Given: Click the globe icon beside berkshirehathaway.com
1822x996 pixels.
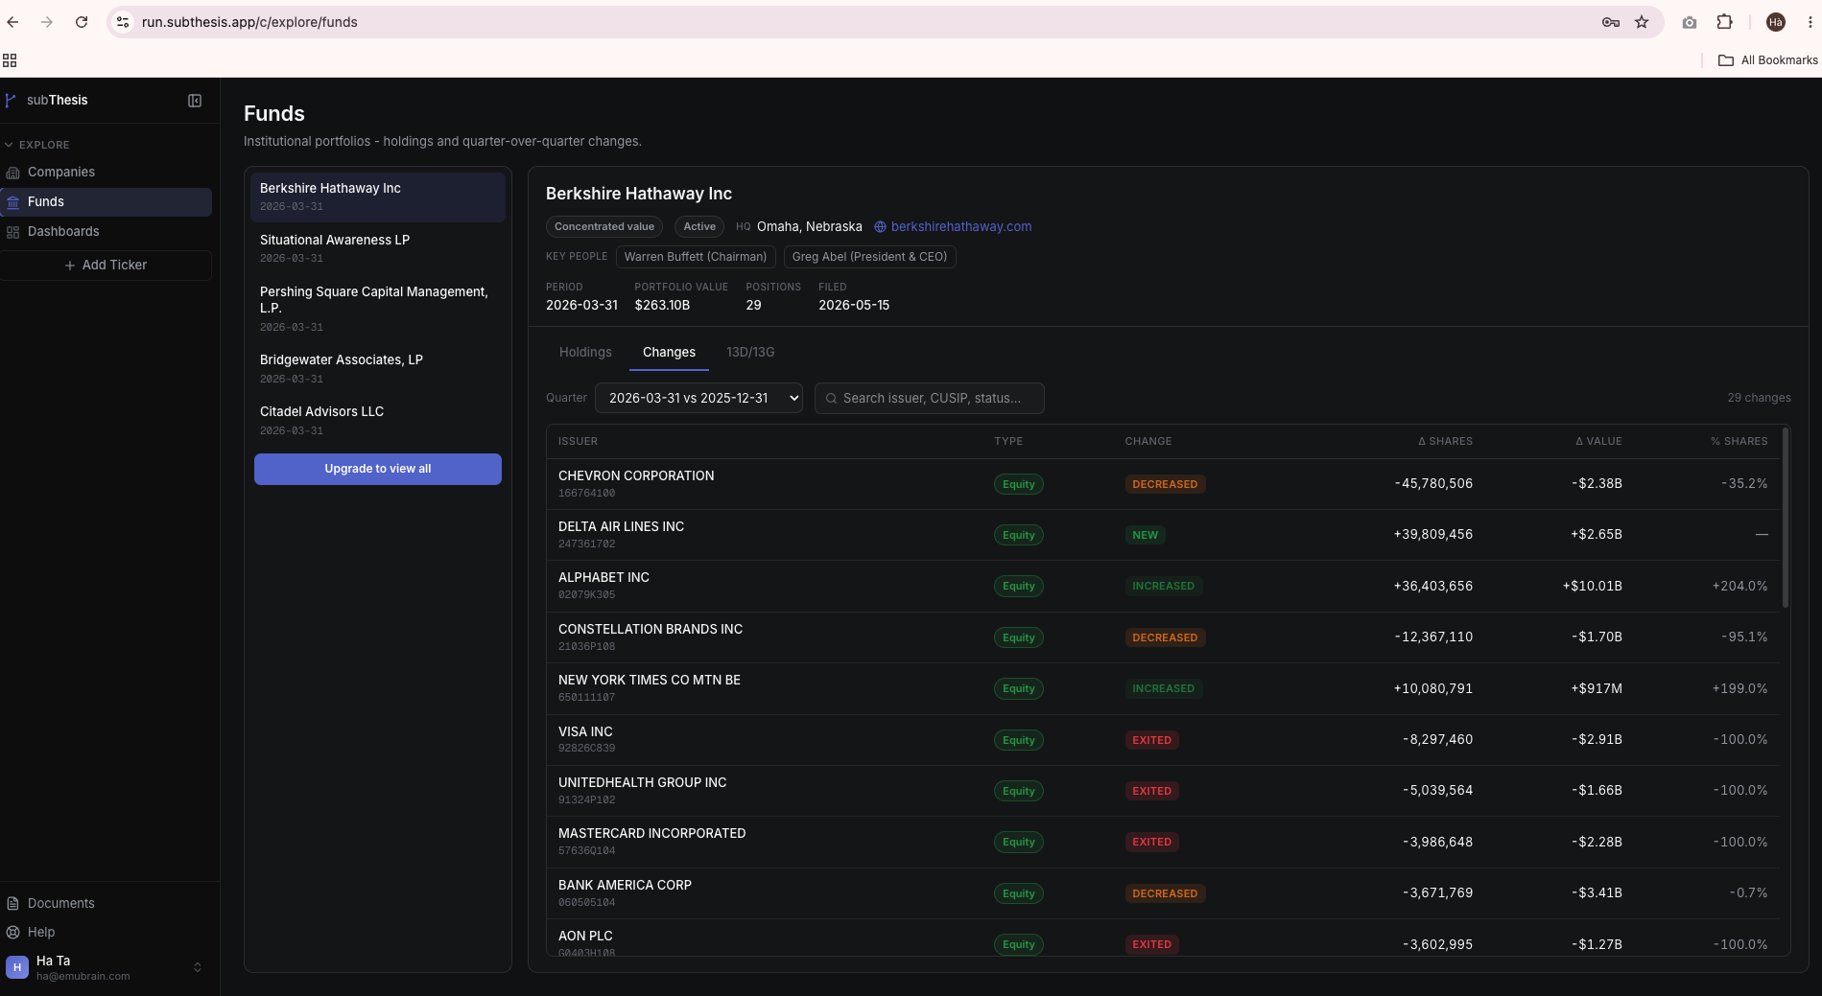Looking at the screenshot, I should (880, 227).
